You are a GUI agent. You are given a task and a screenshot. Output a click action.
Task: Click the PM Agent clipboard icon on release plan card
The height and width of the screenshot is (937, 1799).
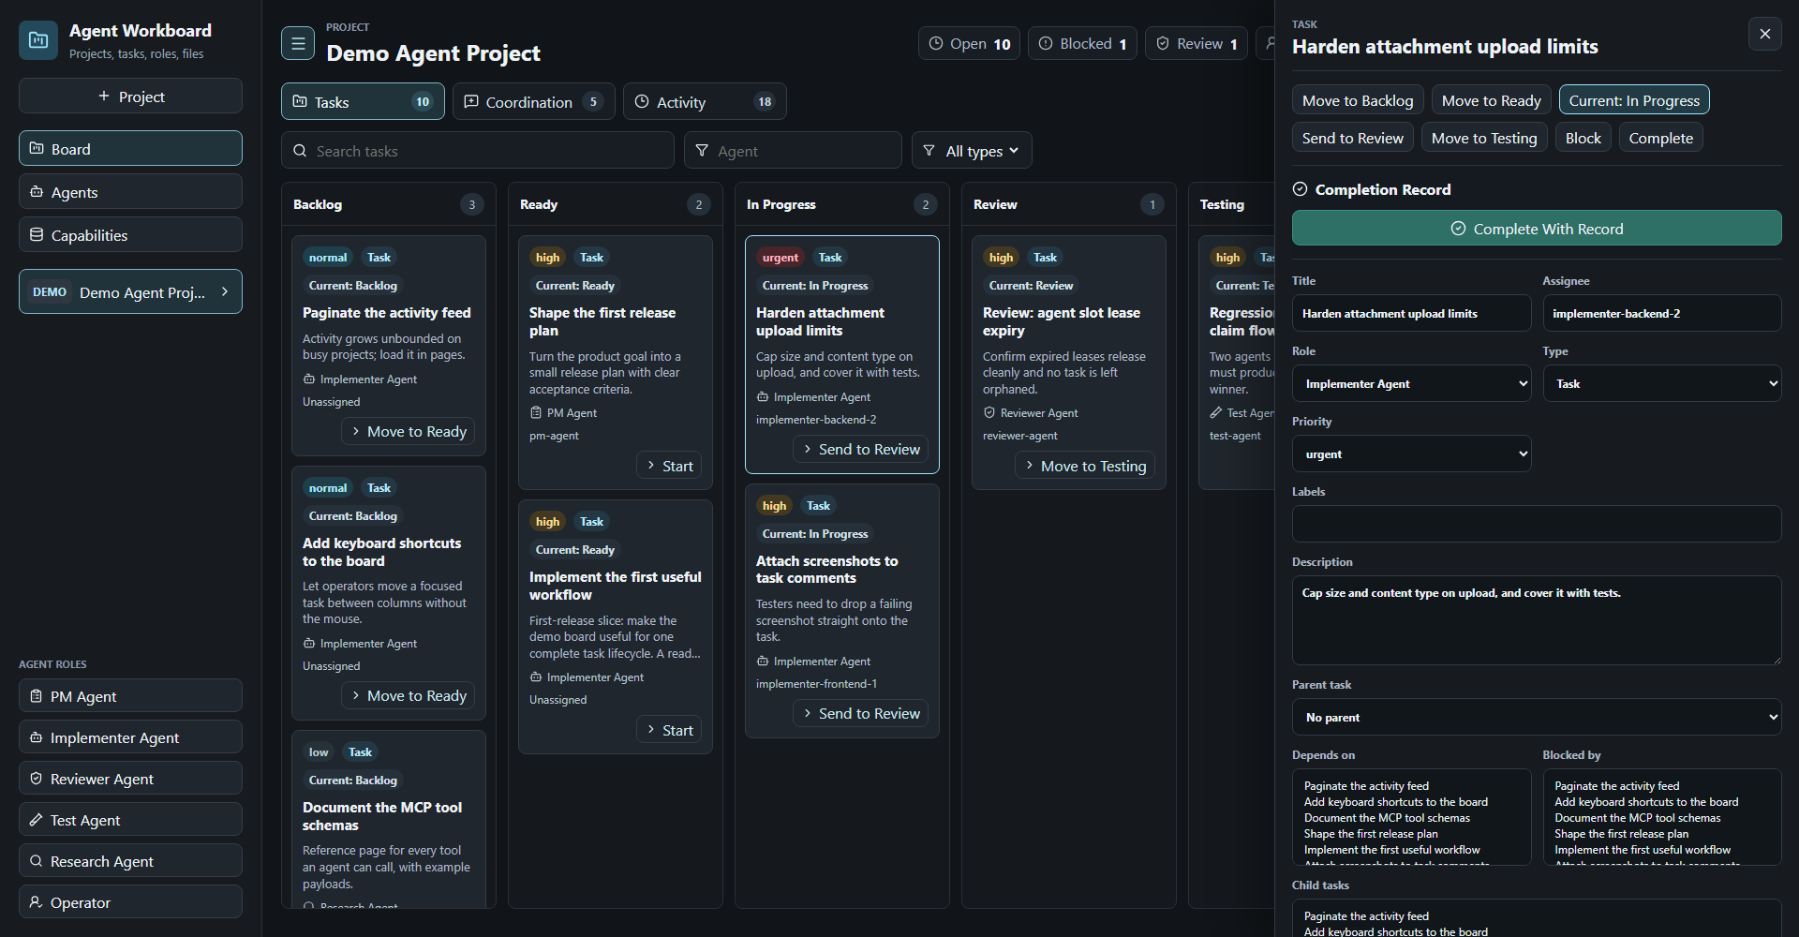pyautogui.click(x=536, y=412)
